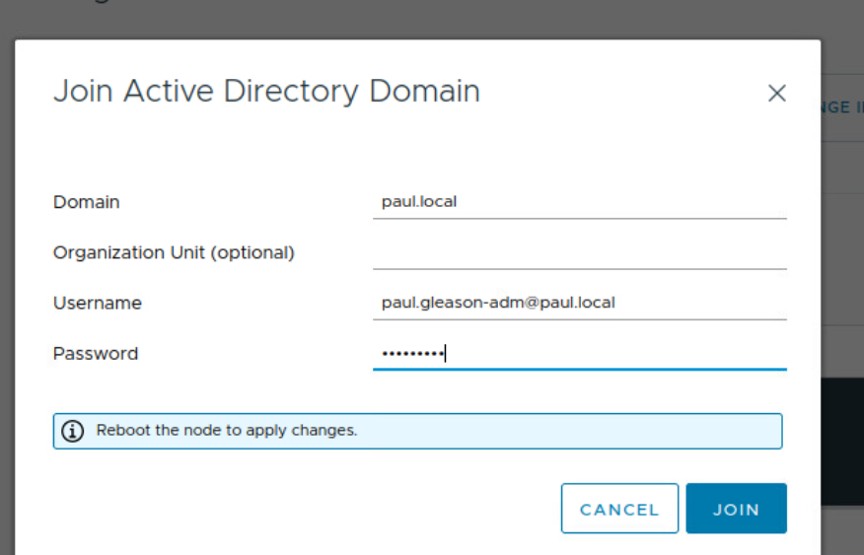The height and width of the screenshot is (555, 864).
Task: Click the 'Reboot the node' notice text
Action: pyautogui.click(x=227, y=431)
